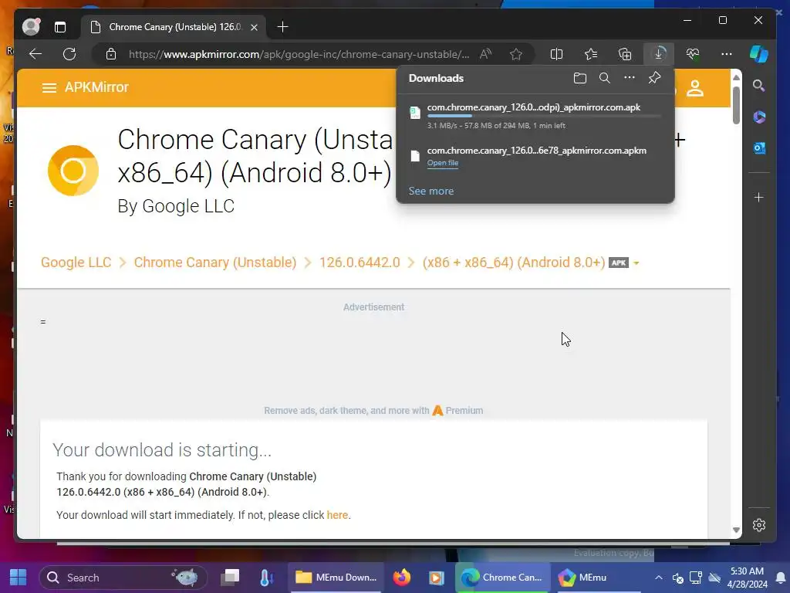Viewport: 790px width, 593px height.
Task: Open Collections panel
Action: (625, 54)
